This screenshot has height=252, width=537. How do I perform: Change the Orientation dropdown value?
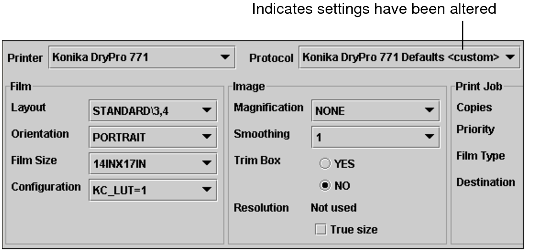pos(152,137)
